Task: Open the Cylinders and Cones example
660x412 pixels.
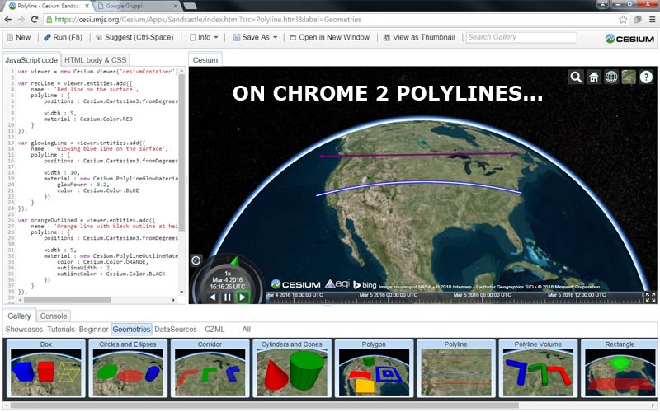Action: 292,368
